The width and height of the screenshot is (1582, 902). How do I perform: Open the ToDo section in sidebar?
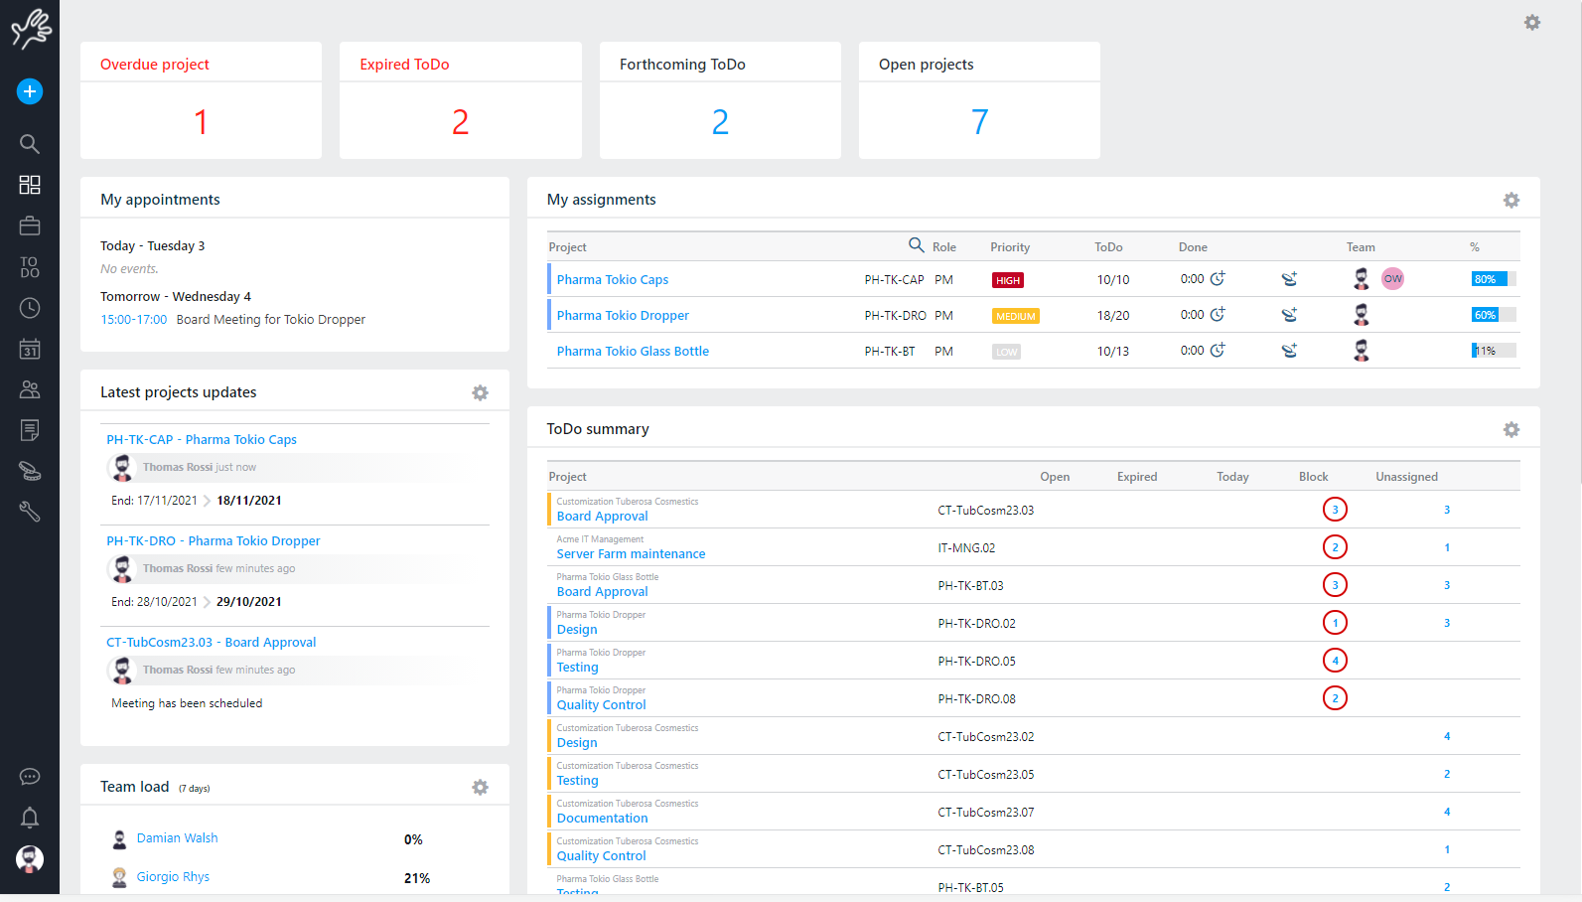pos(30,267)
